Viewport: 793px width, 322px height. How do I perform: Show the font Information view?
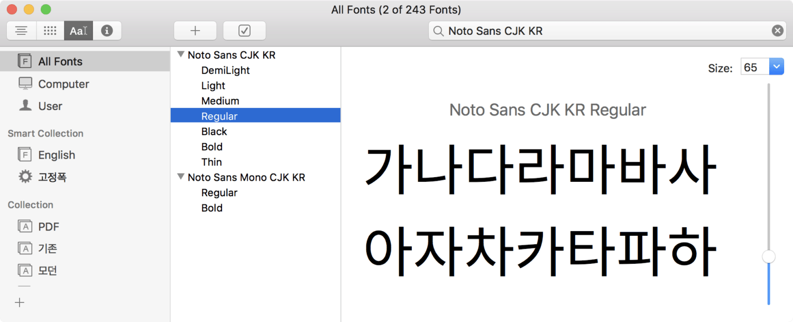pos(107,31)
